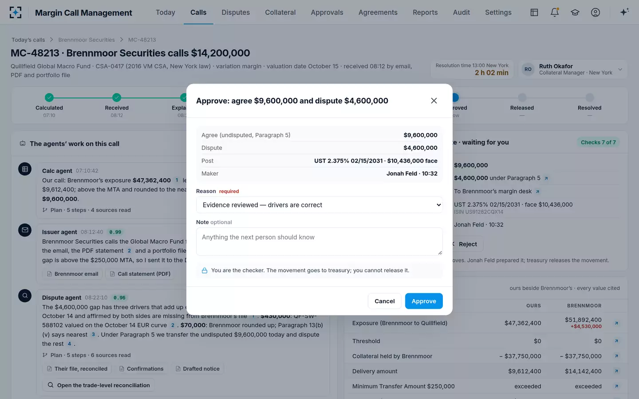Screen dimensions: 639x399
Task: Go to Brennmoor Securities breadcrumb
Action: coord(87,40)
